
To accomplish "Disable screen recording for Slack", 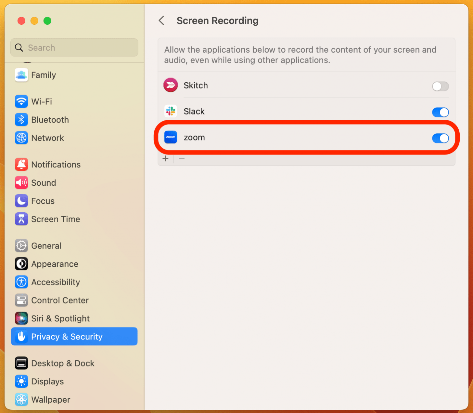I will point(440,112).
